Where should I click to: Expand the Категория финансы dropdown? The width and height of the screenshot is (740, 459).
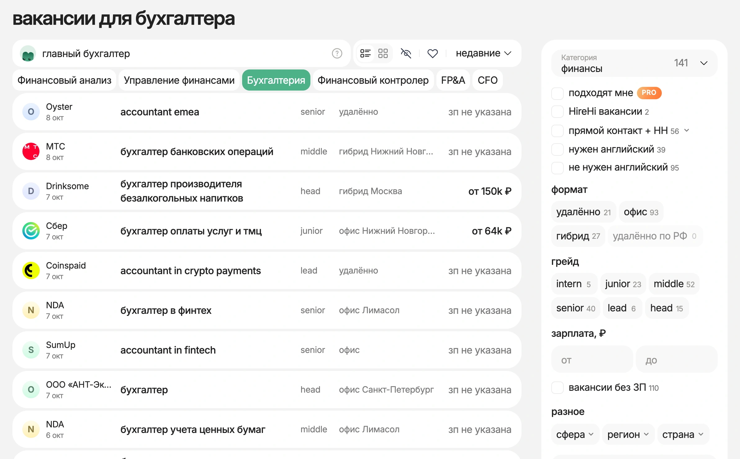tap(634, 63)
